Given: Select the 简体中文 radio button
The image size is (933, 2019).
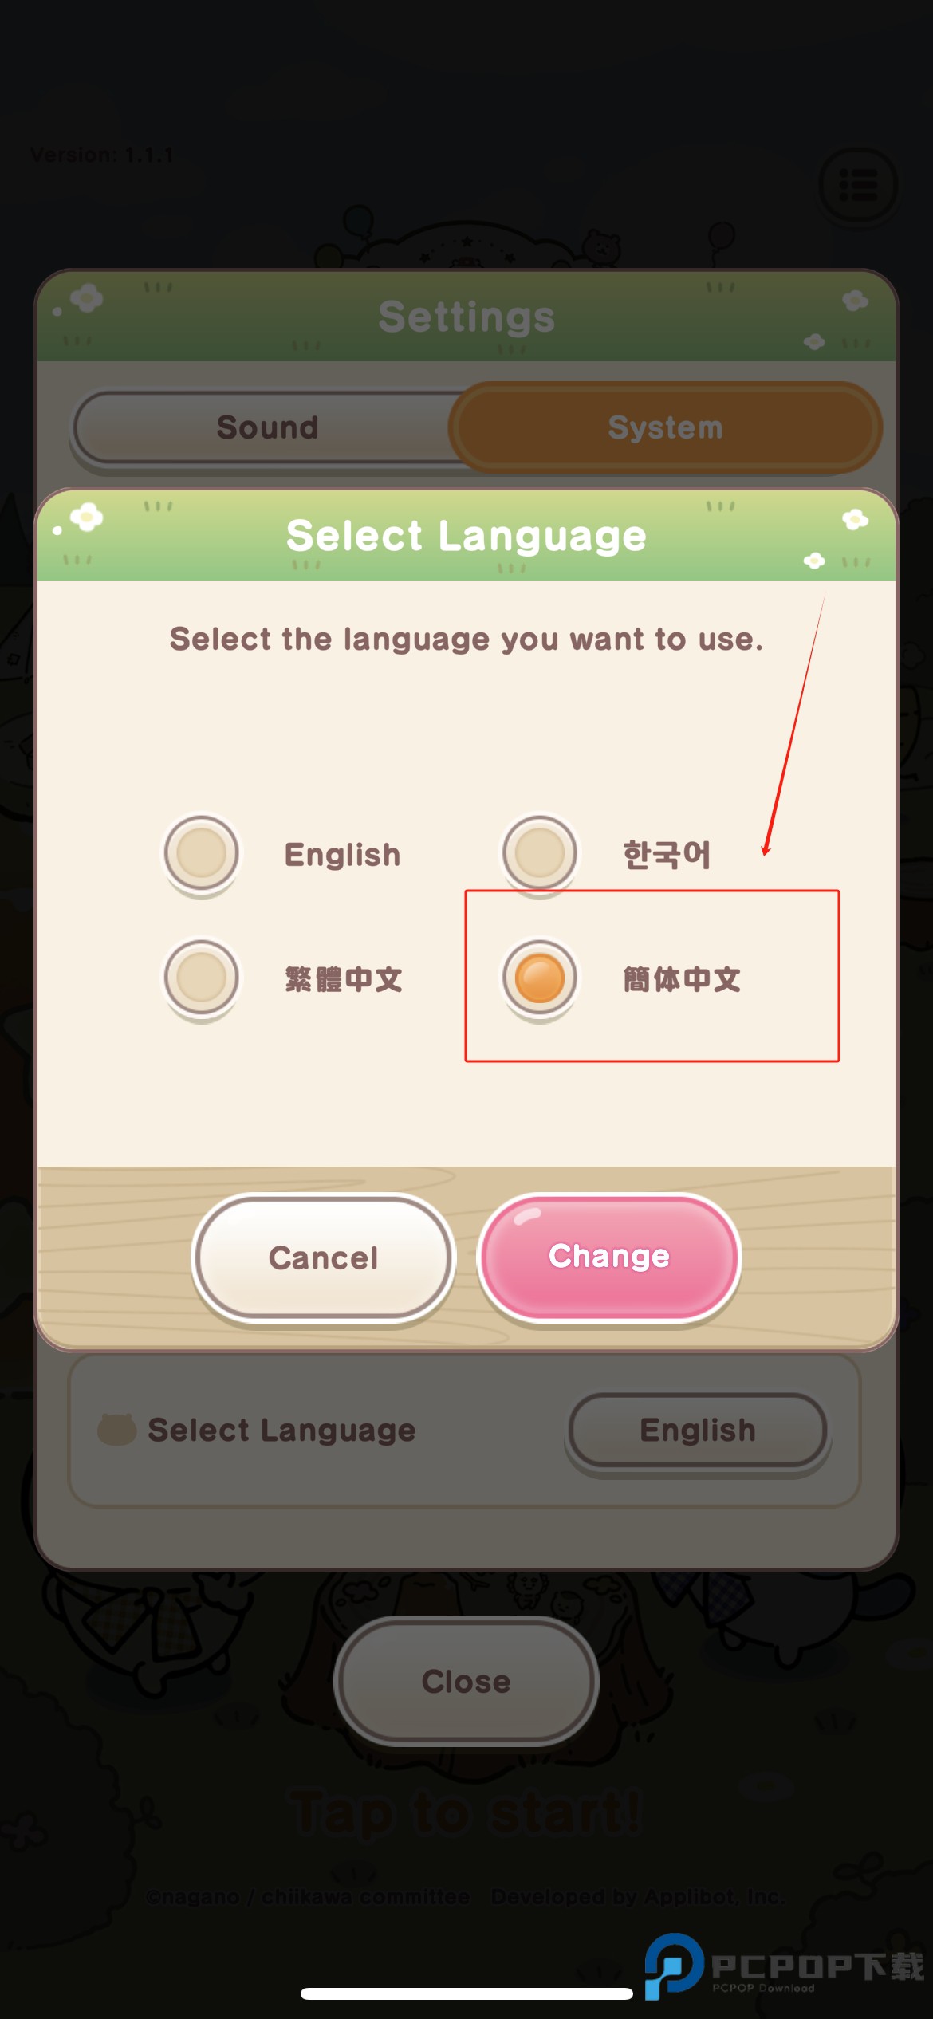Looking at the screenshot, I should 540,978.
